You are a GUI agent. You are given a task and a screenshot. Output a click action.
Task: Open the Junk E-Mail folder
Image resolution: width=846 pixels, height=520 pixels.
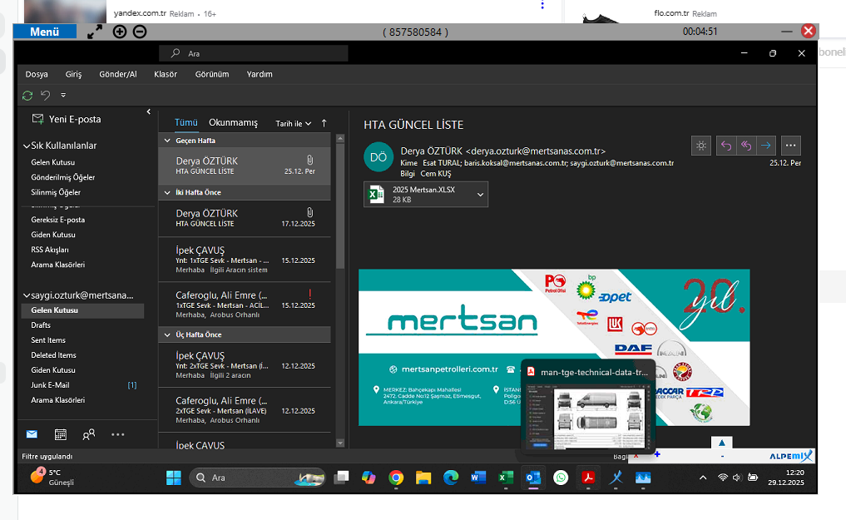50,385
